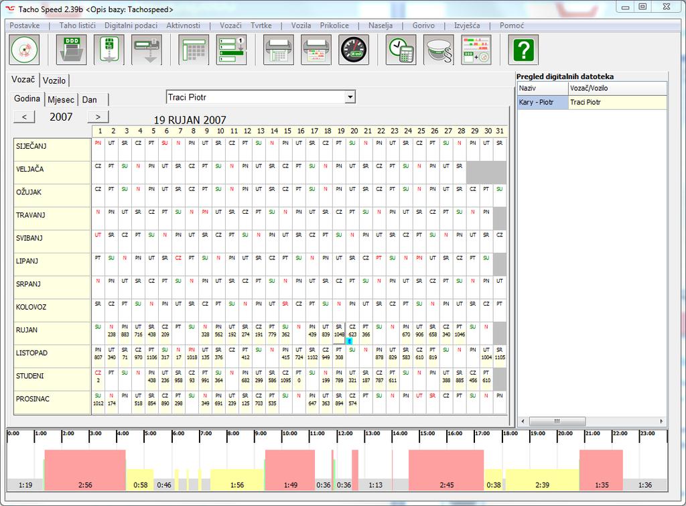The width and height of the screenshot is (686, 506).
Task: Go to previous year with < button
Action: tap(25, 117)
